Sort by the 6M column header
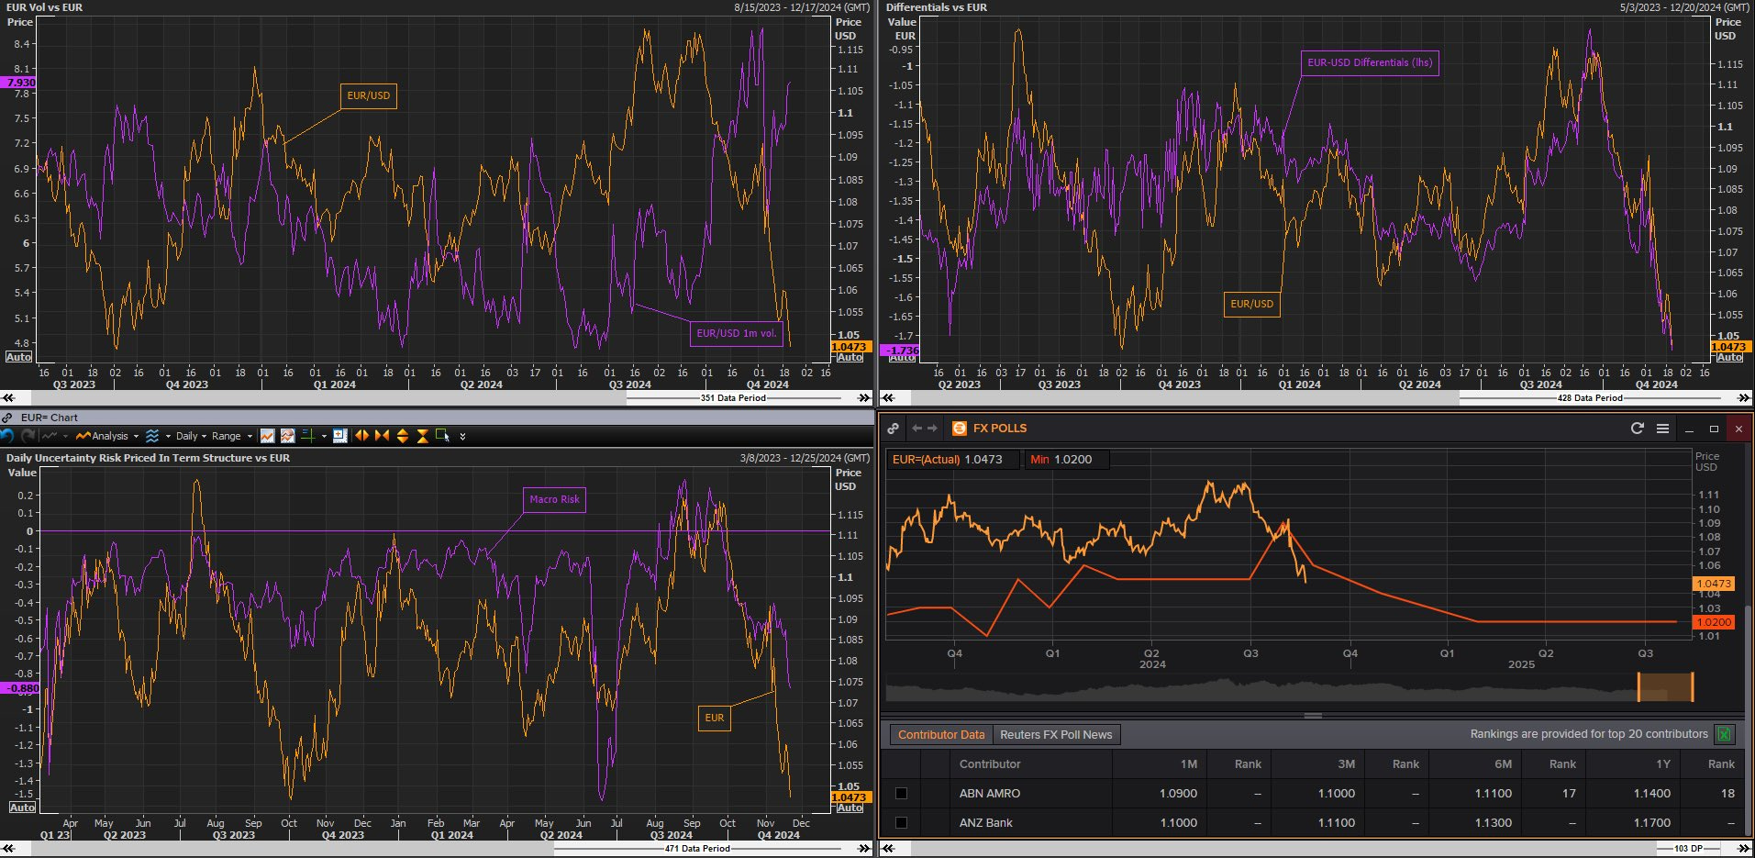Viewport: 1755px width, 858px height. pos(1475,763)
